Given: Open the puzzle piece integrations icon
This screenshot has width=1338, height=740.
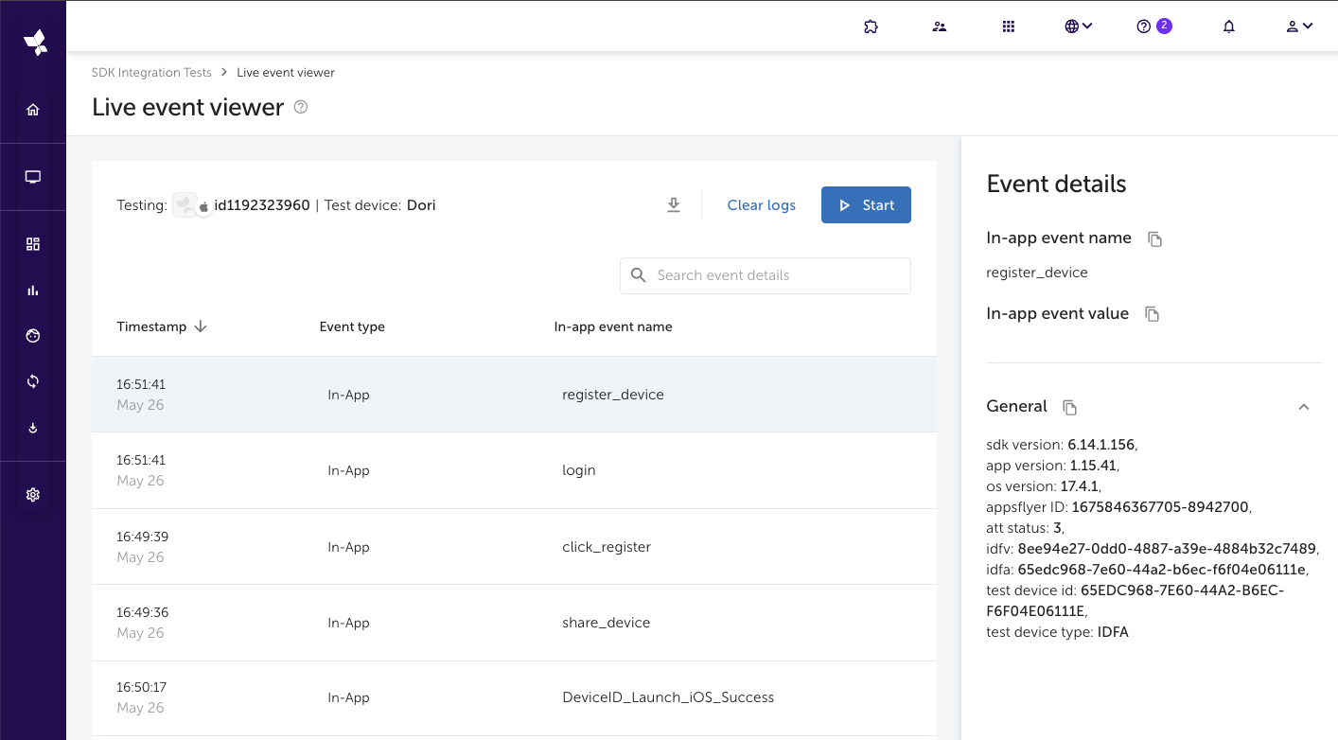Looking at the screenshot, I should pyautogui.click(x=871, y=26).
